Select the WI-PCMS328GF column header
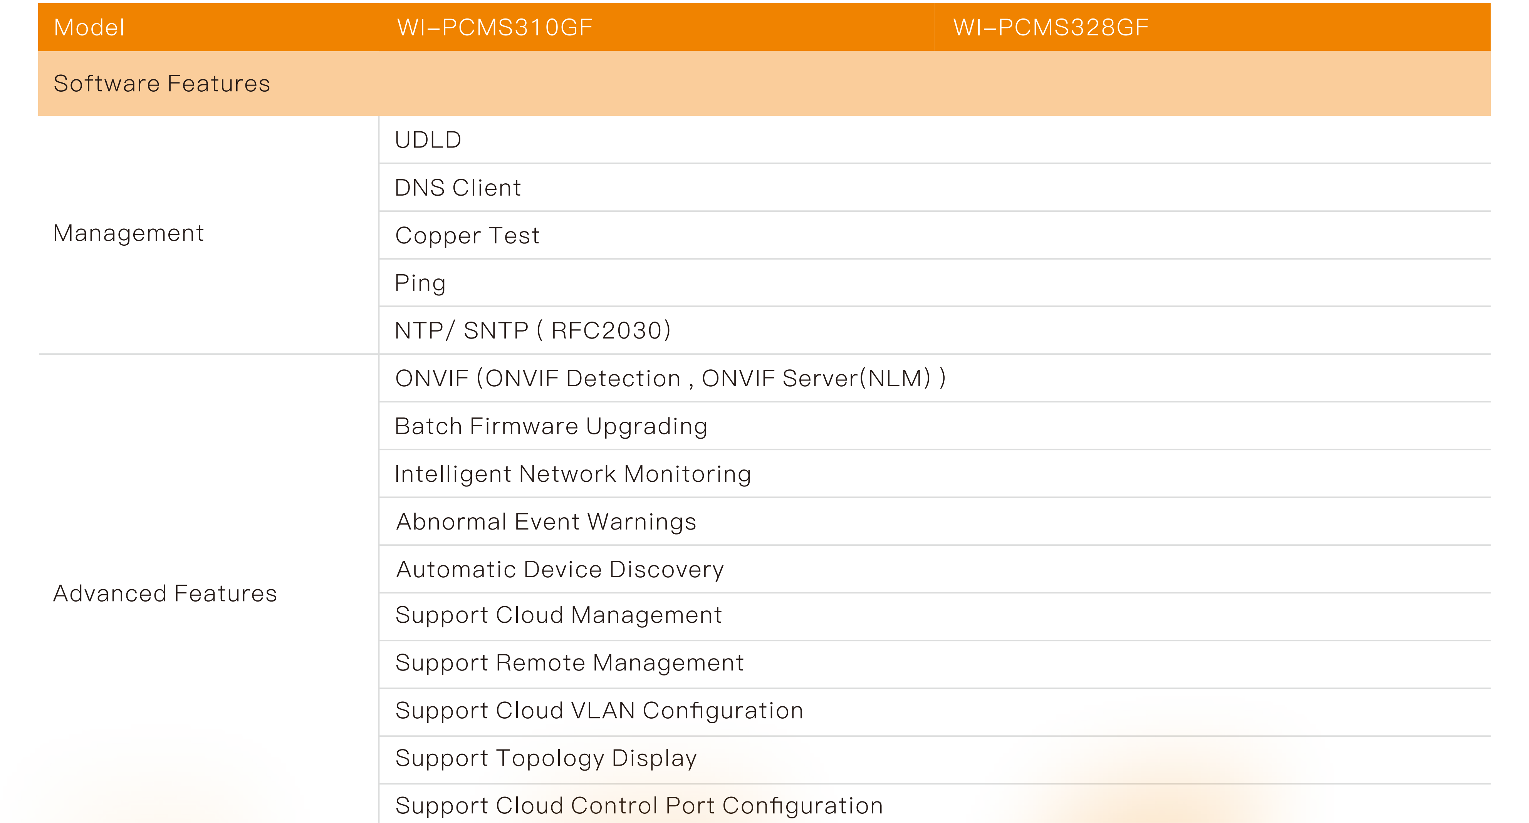Image resolution: width=1529 pixels, height=823 pixels. (x=1051, y=27)
